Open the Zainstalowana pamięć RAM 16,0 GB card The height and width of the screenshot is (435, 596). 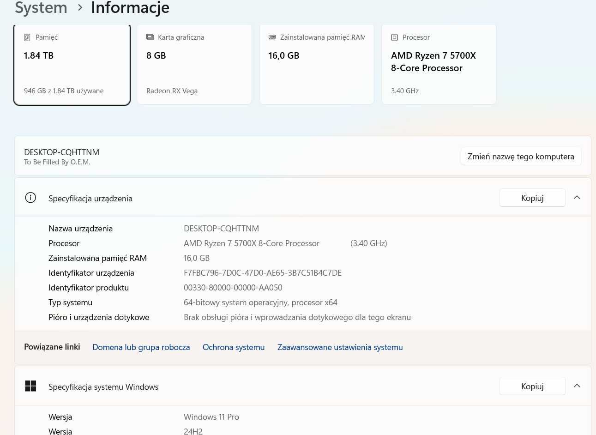(x=317, y=64)
